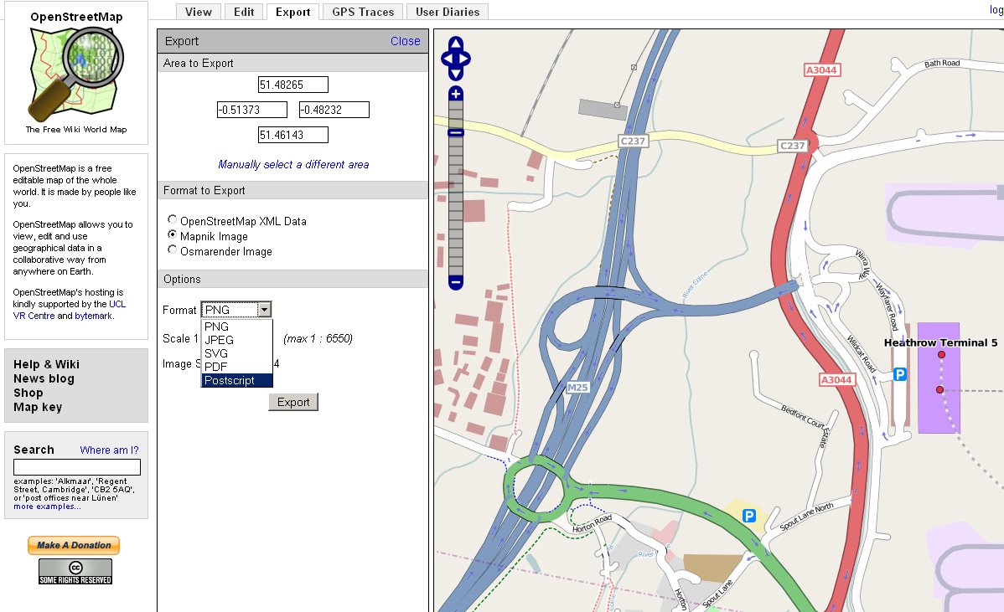Click the Export button
The width and height of the screenshot is (1004, 612).
pos(293,402)
